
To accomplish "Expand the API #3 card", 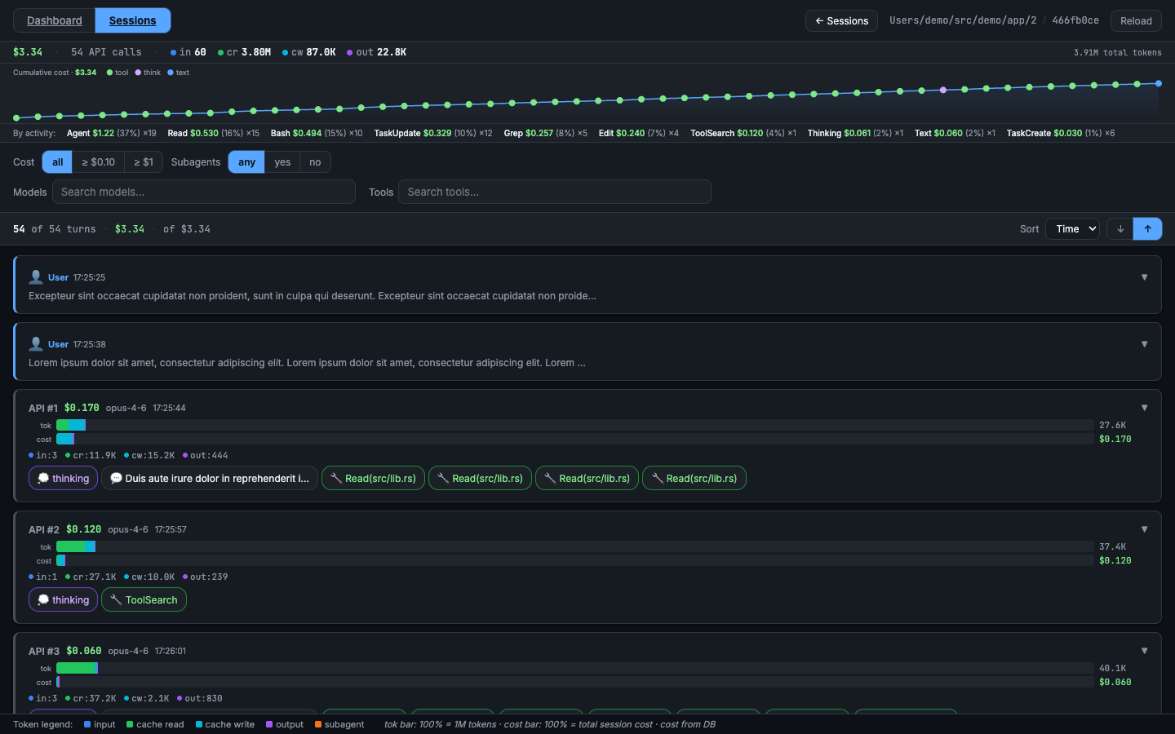I will click(x=1144, y=651).
